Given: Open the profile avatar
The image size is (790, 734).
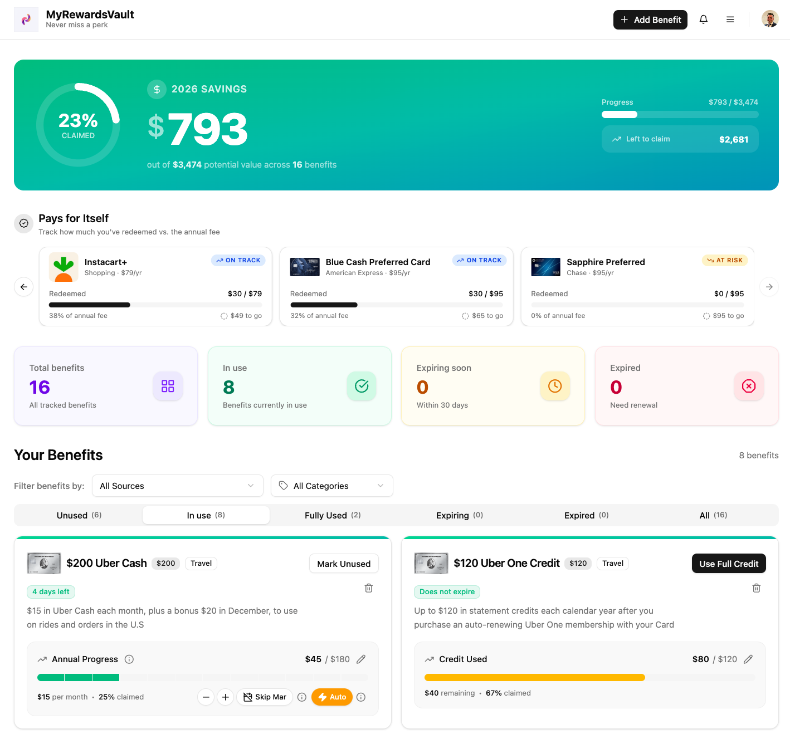Looking at the screenshot, I should click(x=769, y=18).
